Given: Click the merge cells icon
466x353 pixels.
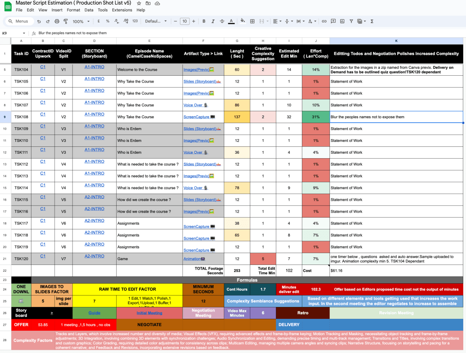Looking at the screenshot, I should (262, 21).
